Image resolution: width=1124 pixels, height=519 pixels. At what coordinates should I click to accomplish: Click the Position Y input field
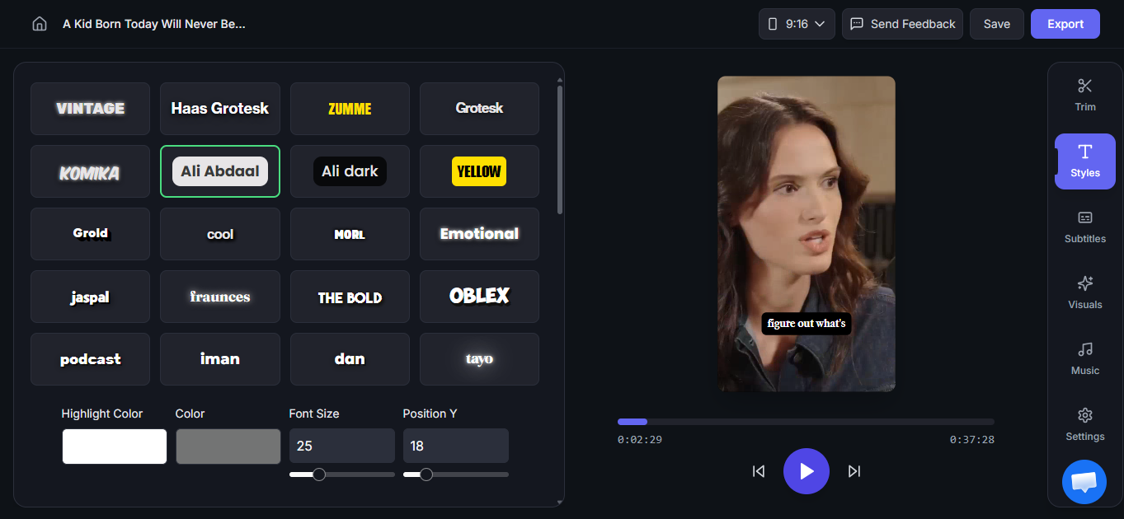[x=456, y=446]
